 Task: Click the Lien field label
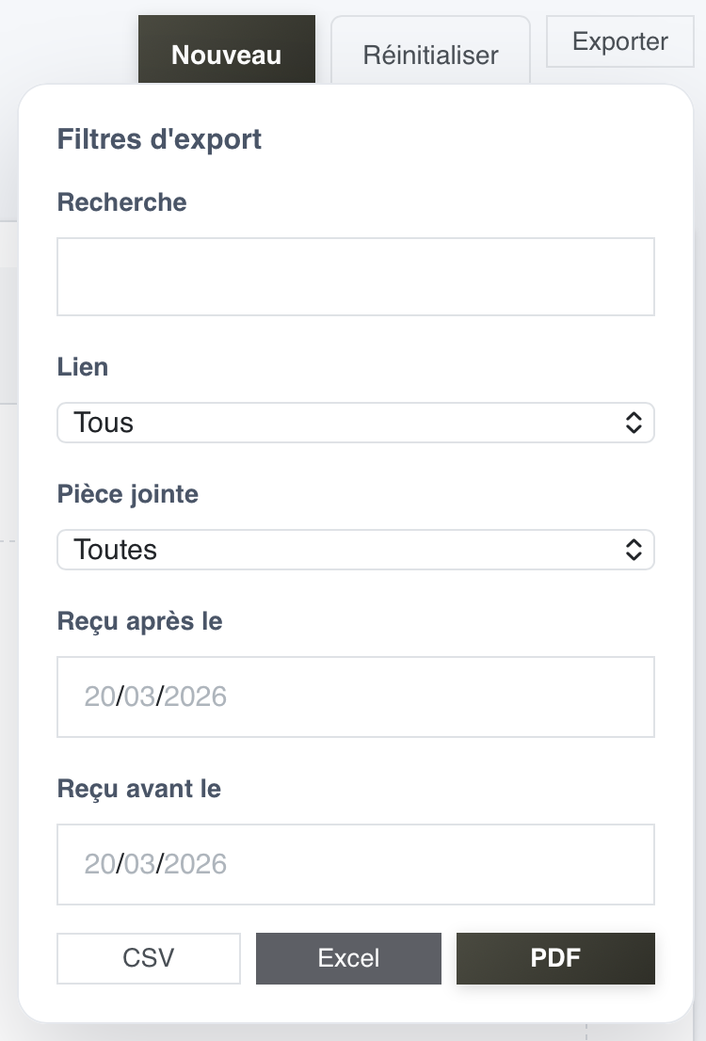click(x=83, y=367)
